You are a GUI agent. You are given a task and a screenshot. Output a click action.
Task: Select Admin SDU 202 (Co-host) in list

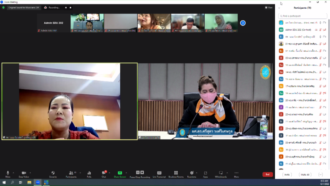(302, 30)
